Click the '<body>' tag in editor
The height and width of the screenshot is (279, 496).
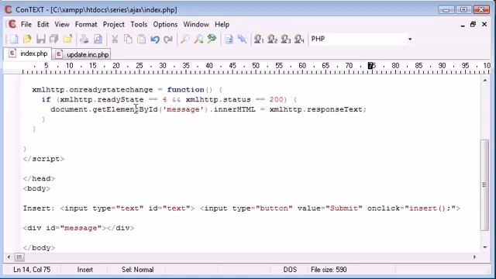coord(36,188)
